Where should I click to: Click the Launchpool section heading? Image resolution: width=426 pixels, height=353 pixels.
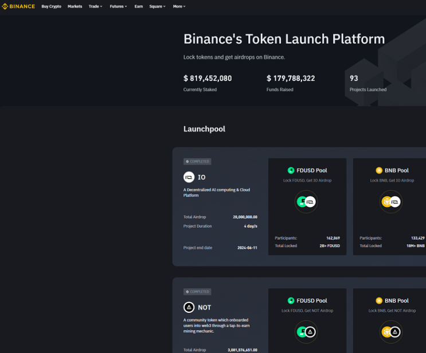(x=204, y=129)
